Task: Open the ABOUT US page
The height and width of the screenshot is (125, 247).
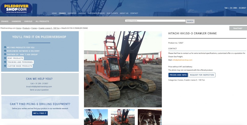Action: coord(124,13)
